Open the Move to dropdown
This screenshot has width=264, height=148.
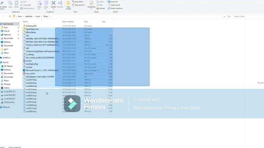click(x=40, y=5)
